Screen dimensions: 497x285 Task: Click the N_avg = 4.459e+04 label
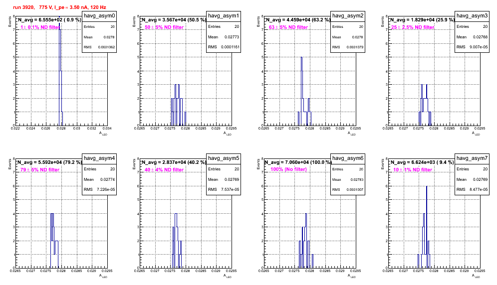pyautogui.click(x=298, y=20)
